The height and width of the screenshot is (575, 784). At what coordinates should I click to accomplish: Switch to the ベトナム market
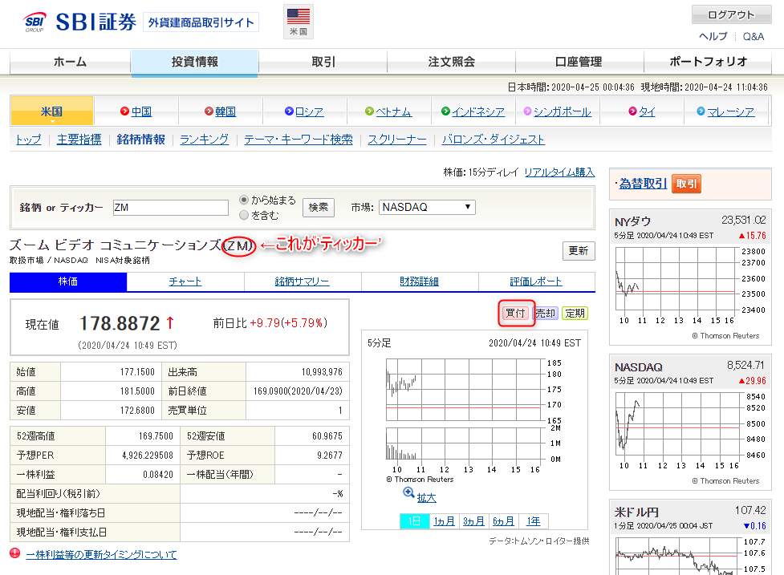pos(393,112)
